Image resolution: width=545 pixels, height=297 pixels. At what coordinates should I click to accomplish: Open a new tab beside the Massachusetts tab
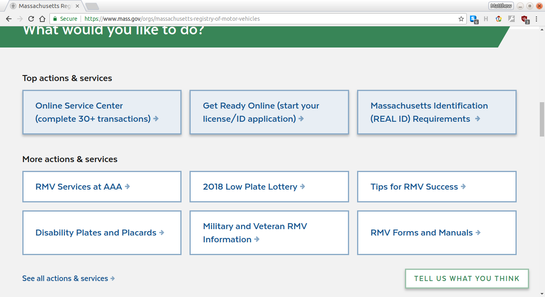click(92, 6)
